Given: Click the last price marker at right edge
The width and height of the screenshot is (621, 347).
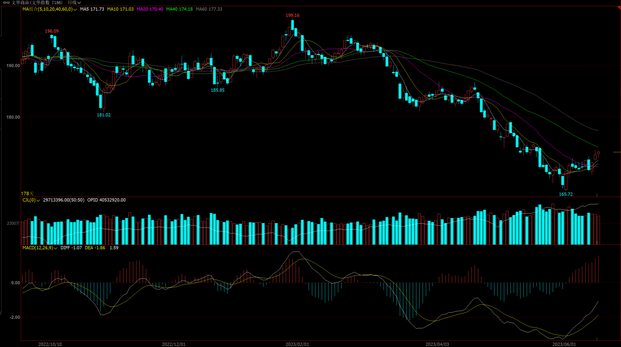Looking at the screenshot, I should pyautogui.click(x=617, y=152).
